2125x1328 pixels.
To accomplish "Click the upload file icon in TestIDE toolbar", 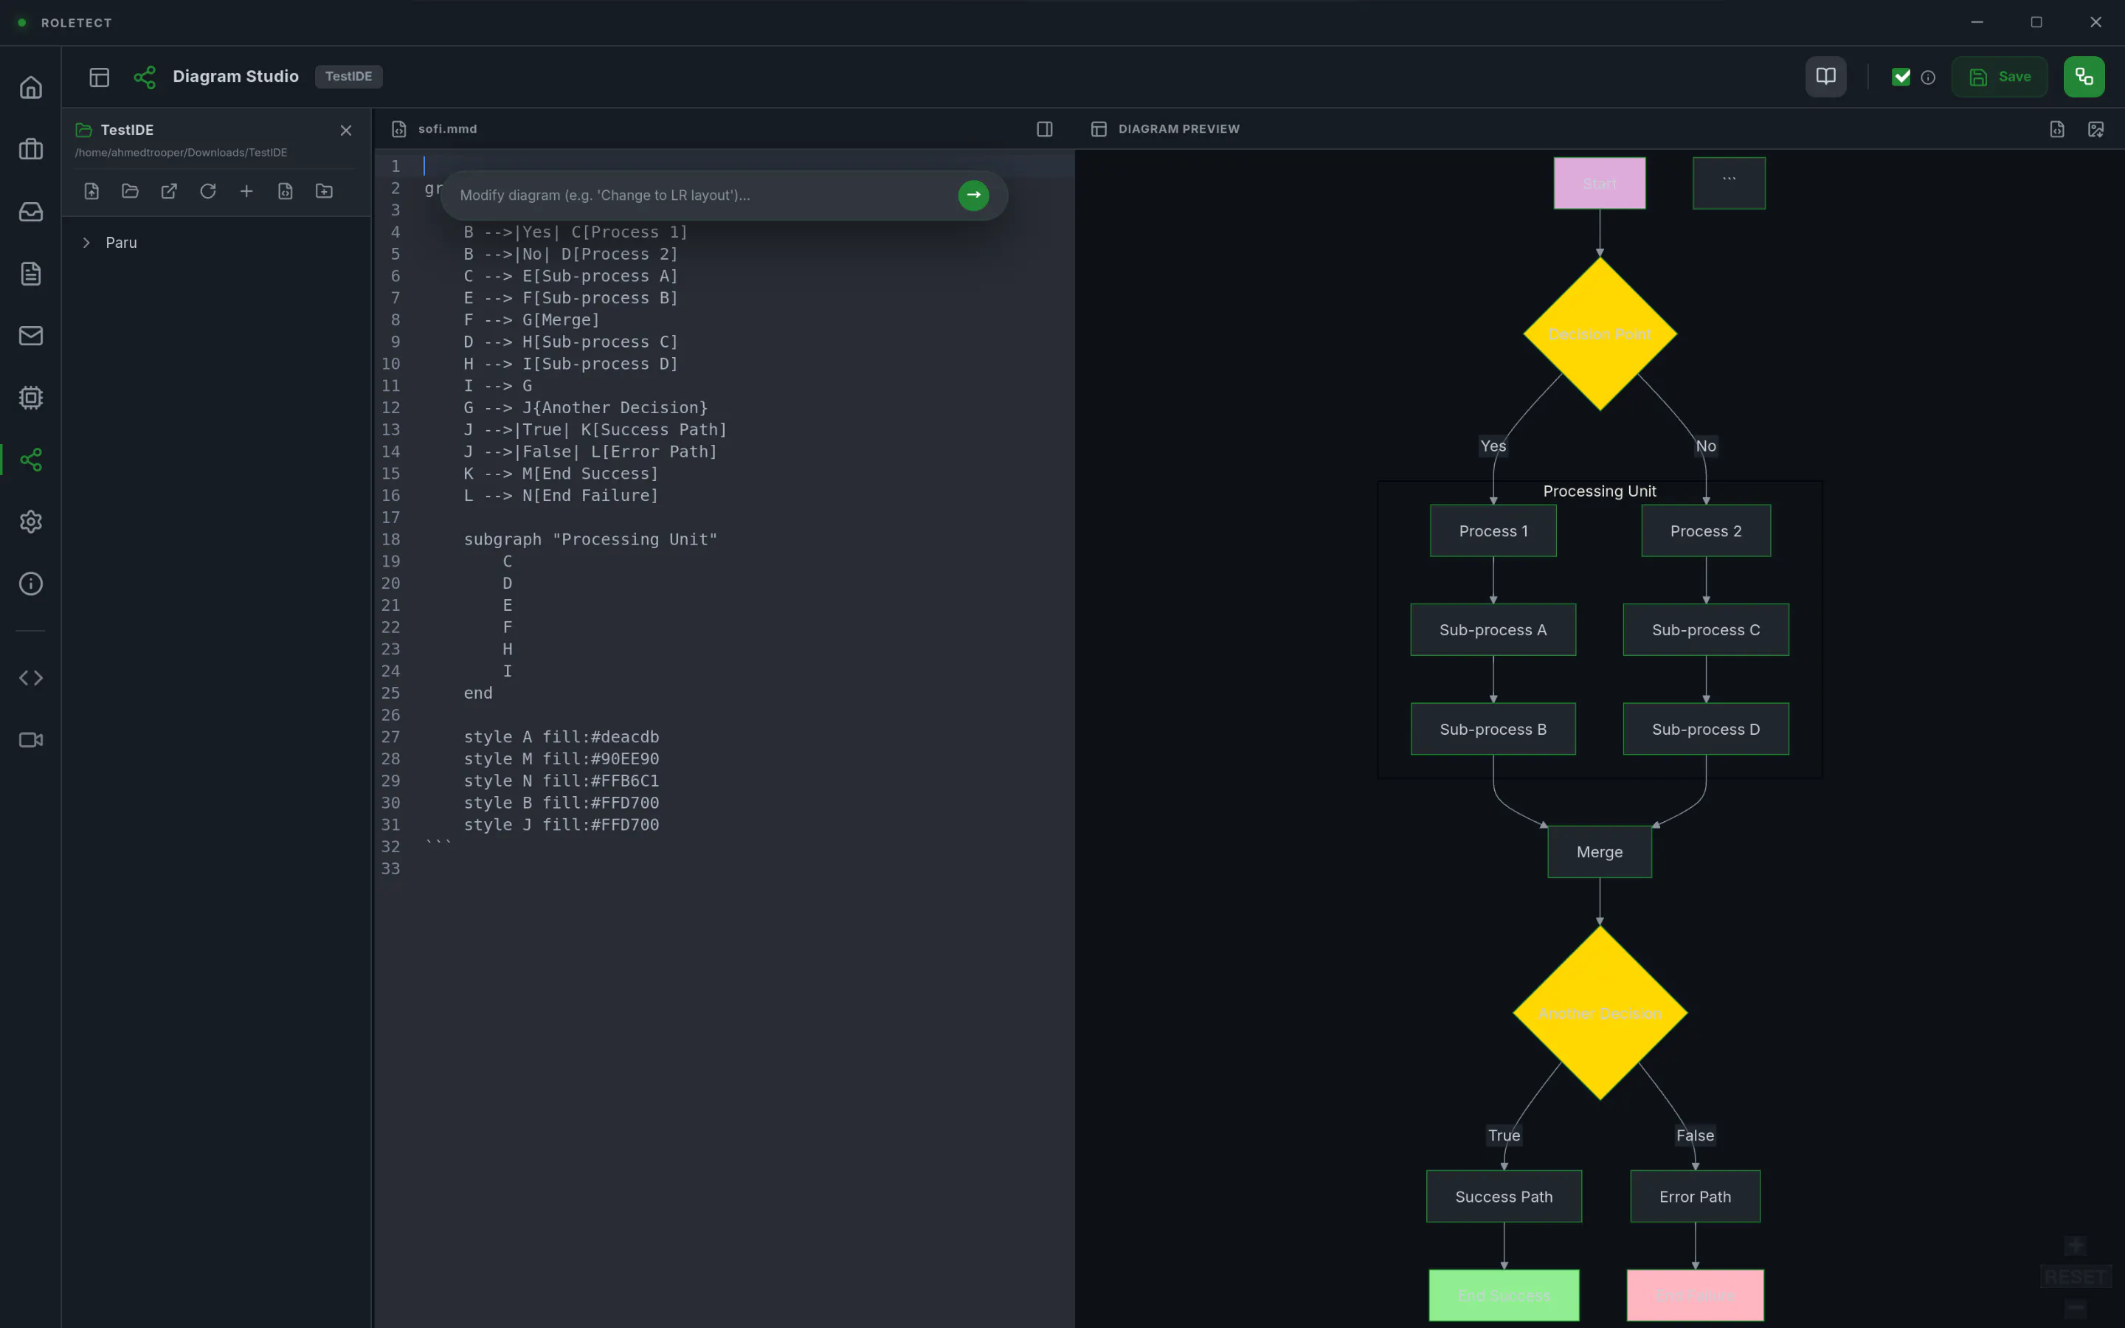I will (x=91, y=192).
